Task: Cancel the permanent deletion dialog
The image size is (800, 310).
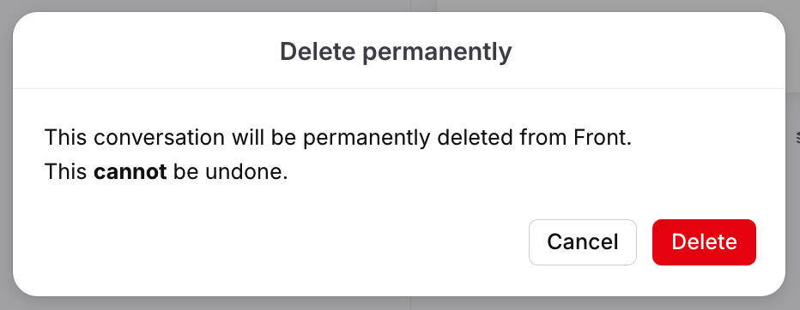Action: click(x=583, y=242)
